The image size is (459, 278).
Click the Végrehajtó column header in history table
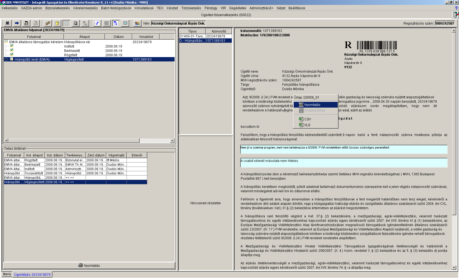point(116,155)
